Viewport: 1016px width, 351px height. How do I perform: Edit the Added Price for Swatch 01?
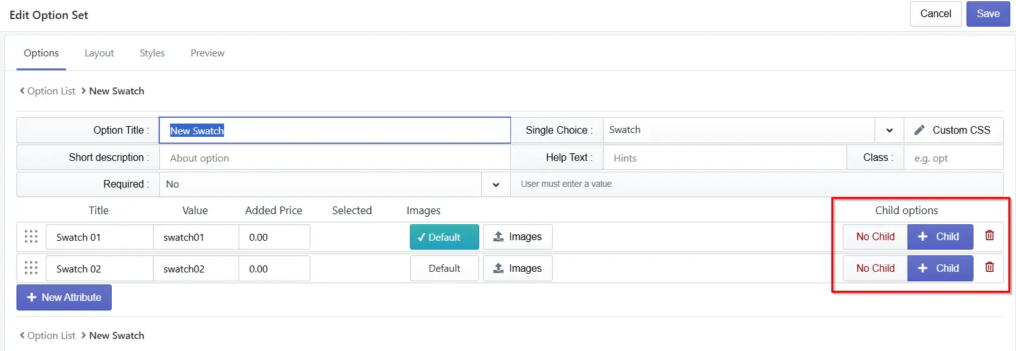pyautogui.click(x=274, y=237)
